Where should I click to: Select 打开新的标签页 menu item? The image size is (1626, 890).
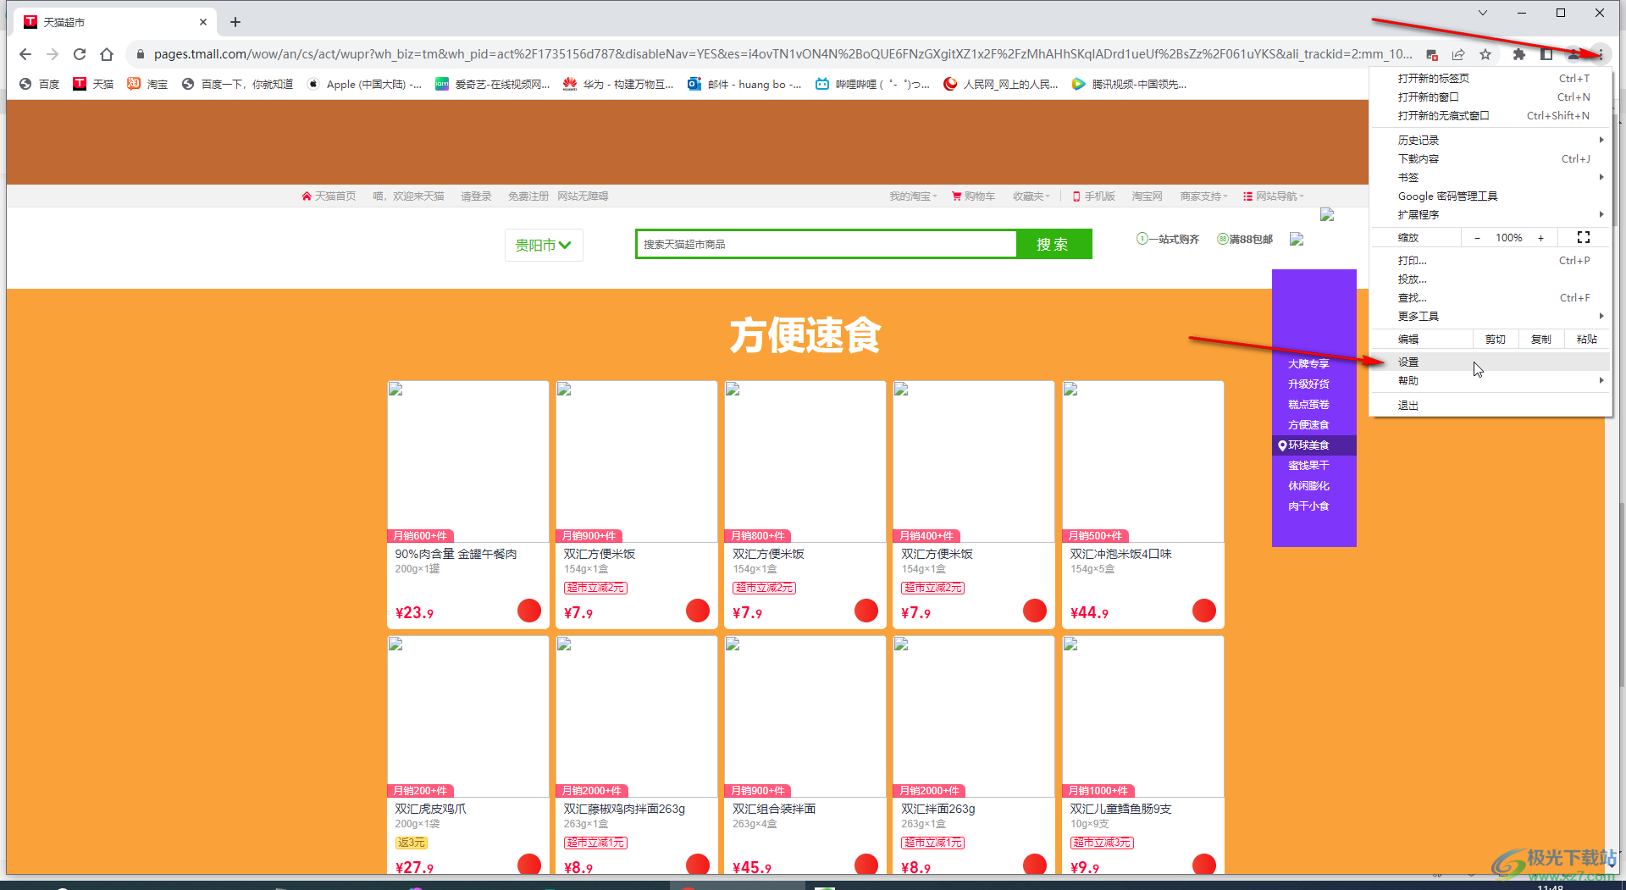point(1491,78)
